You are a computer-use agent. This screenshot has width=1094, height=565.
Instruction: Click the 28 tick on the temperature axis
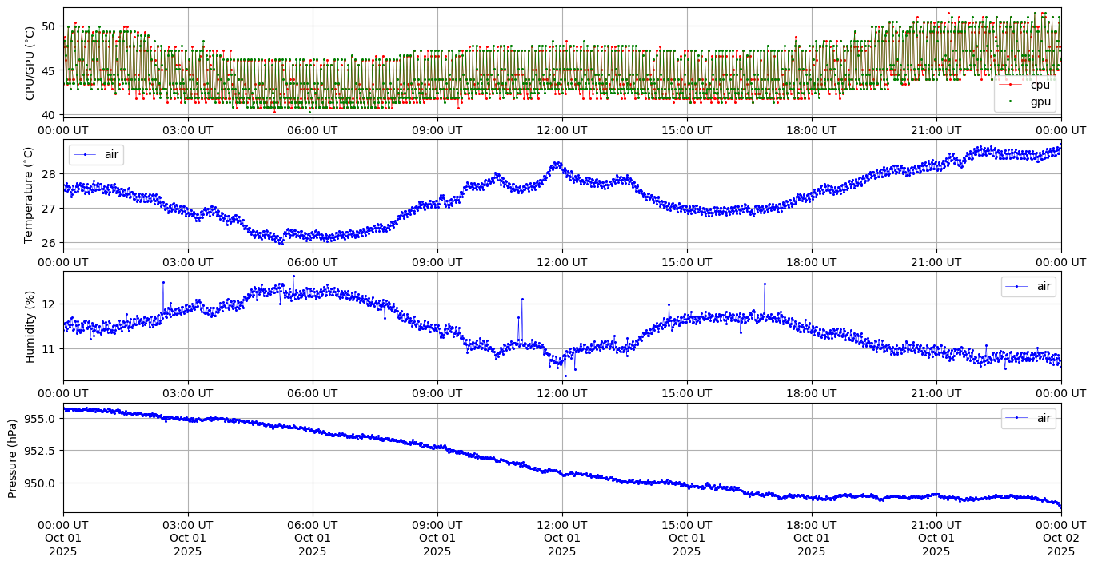(50, 174)
